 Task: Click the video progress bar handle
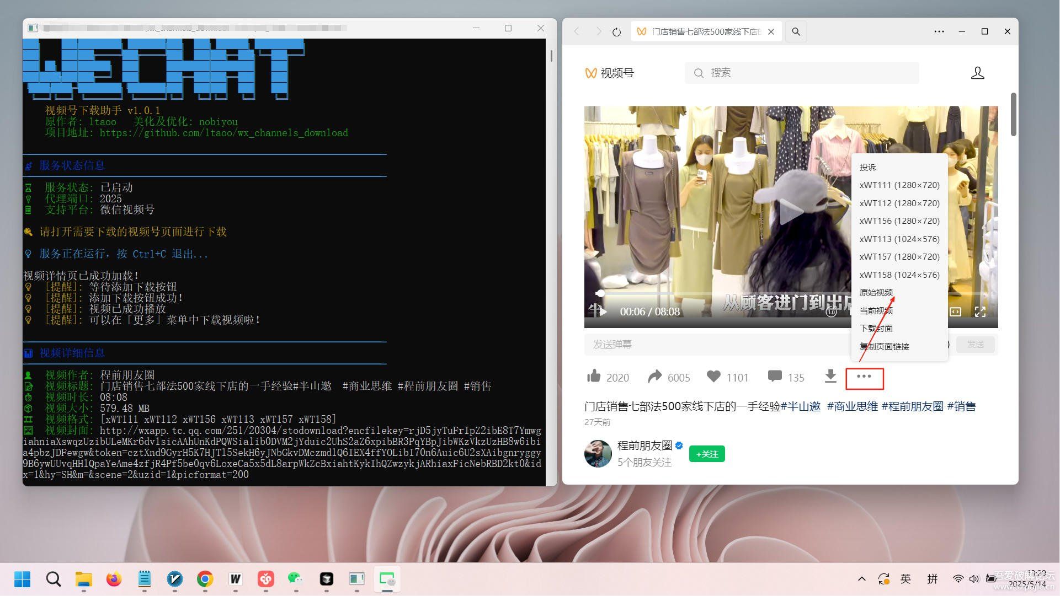click(600, 294)
